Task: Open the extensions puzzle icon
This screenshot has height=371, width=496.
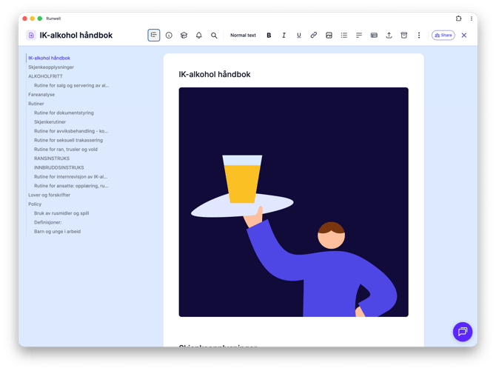Action: click(x=458, y=19)
